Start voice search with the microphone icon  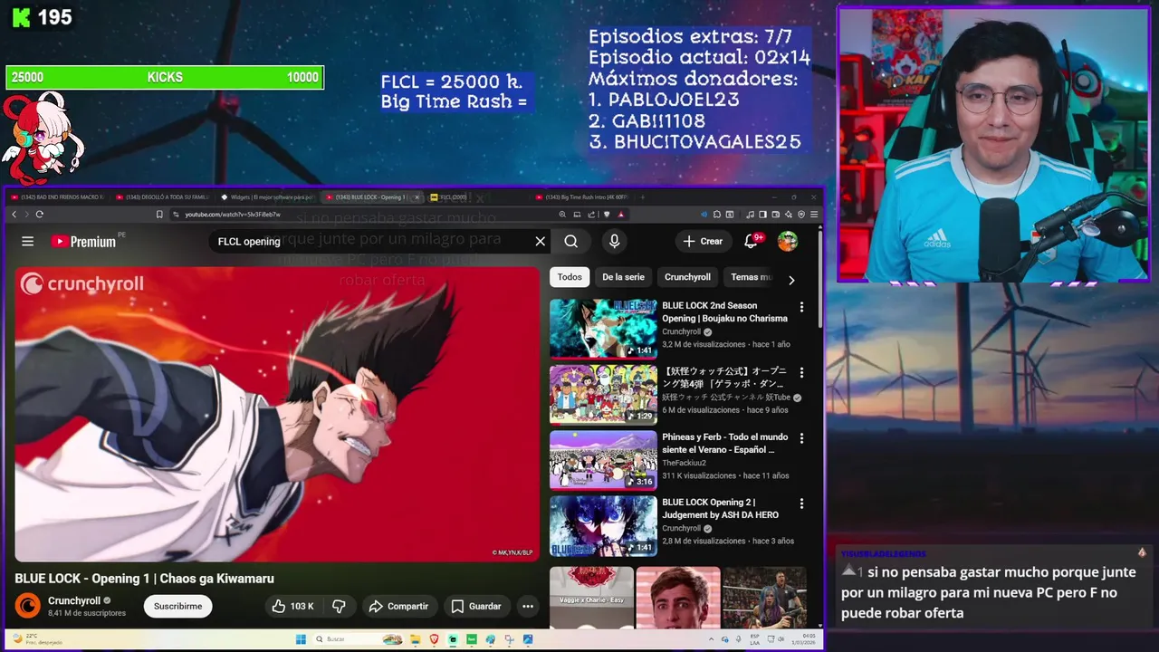click(x=614, y=241)
